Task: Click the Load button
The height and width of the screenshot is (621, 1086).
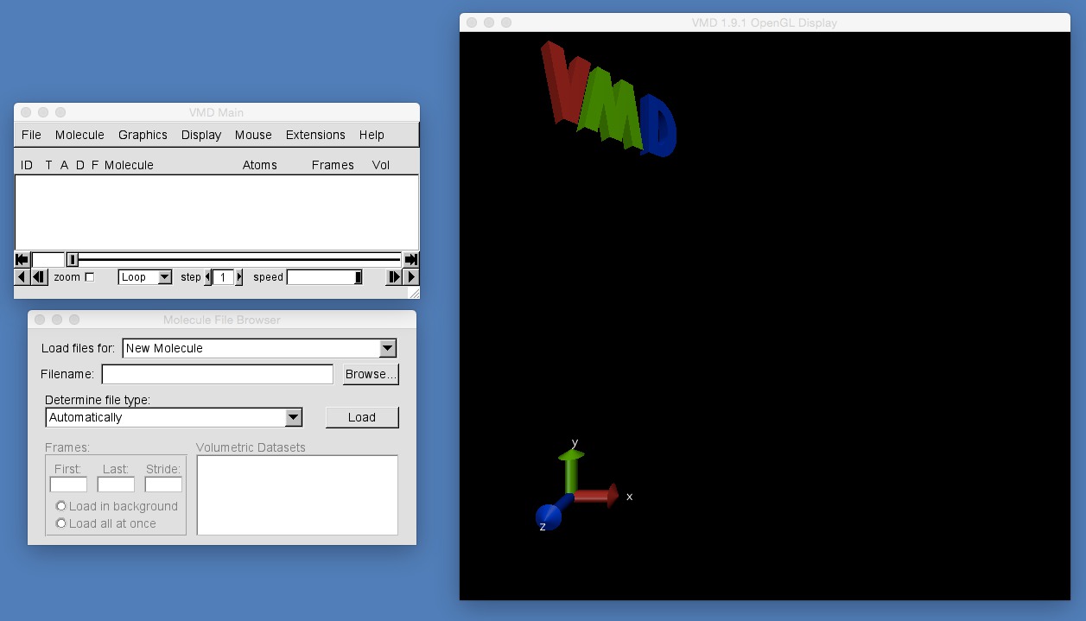Action: [x=362, y=417]
